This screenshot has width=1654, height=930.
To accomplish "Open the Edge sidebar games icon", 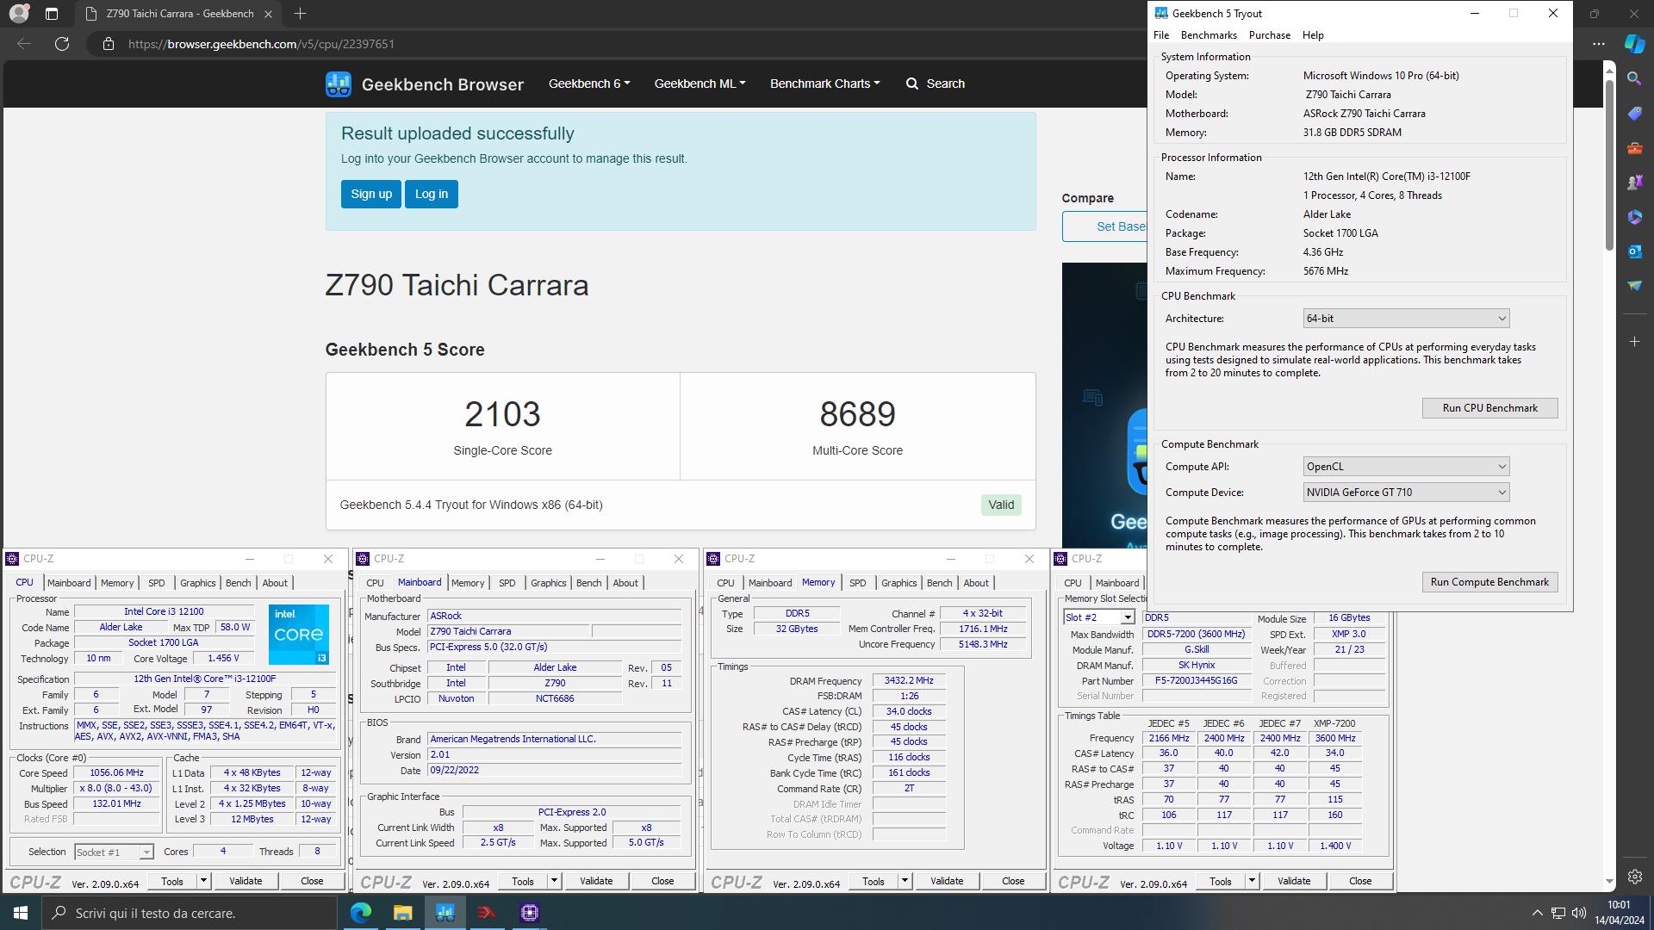I will pyautogui.click(x=1634, y=183).
